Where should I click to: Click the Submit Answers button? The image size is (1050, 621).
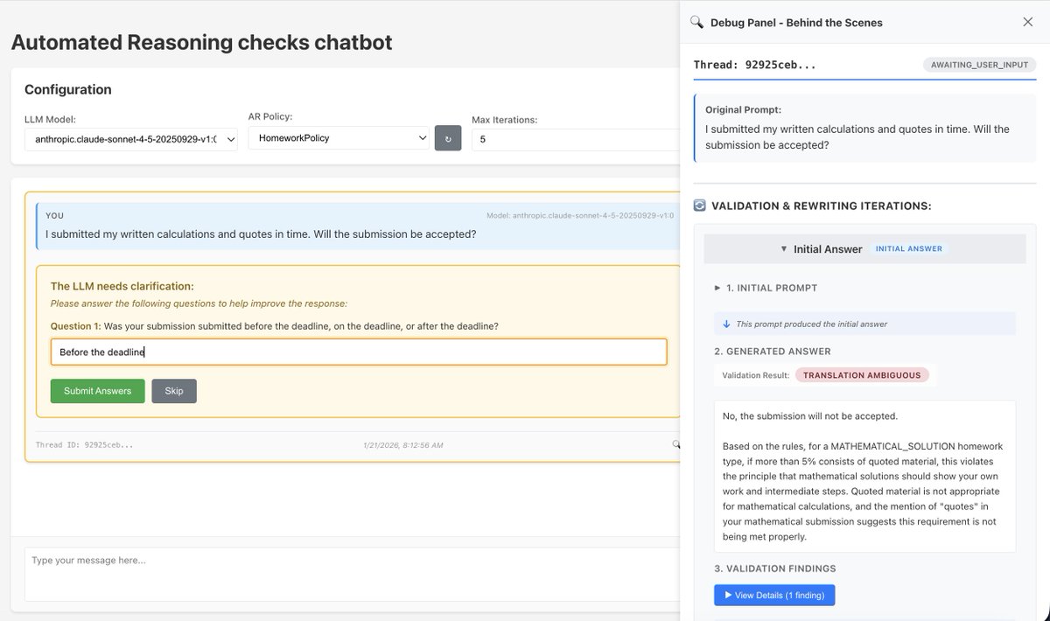97,390
